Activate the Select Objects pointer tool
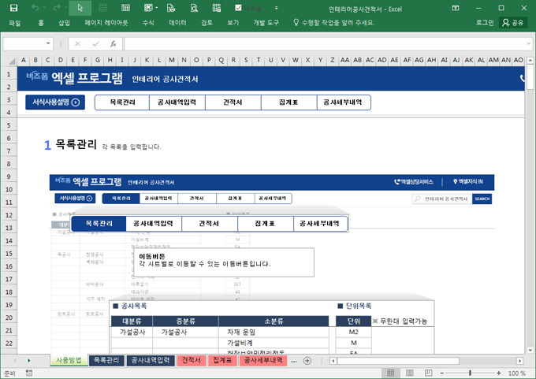The width and height of the screenshot is (536, 379). 80,8
